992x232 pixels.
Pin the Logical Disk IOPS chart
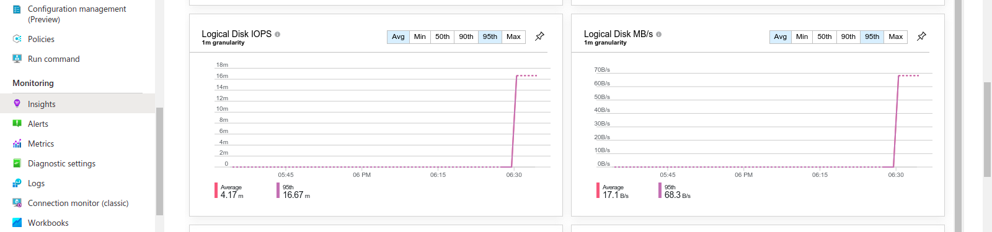coord(539,37)
